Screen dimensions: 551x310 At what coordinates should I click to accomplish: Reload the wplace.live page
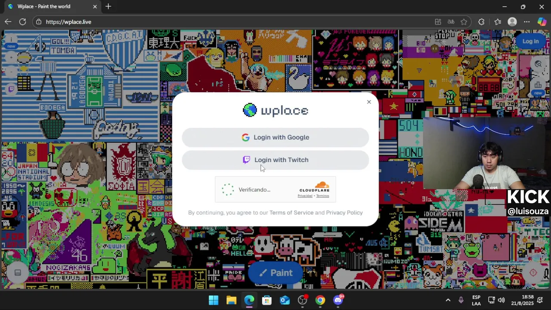pyautogui.click(x=23, y=22)
